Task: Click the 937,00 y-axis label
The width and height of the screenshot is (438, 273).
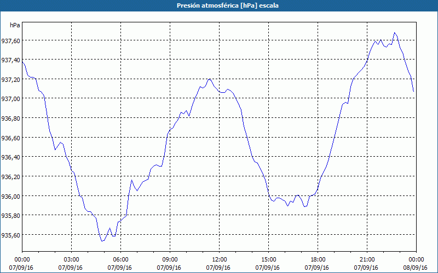Action: coord(10,99)
